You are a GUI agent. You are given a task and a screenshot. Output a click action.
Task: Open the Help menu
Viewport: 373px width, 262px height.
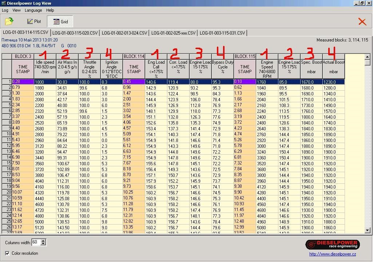[x=50, y=10]
